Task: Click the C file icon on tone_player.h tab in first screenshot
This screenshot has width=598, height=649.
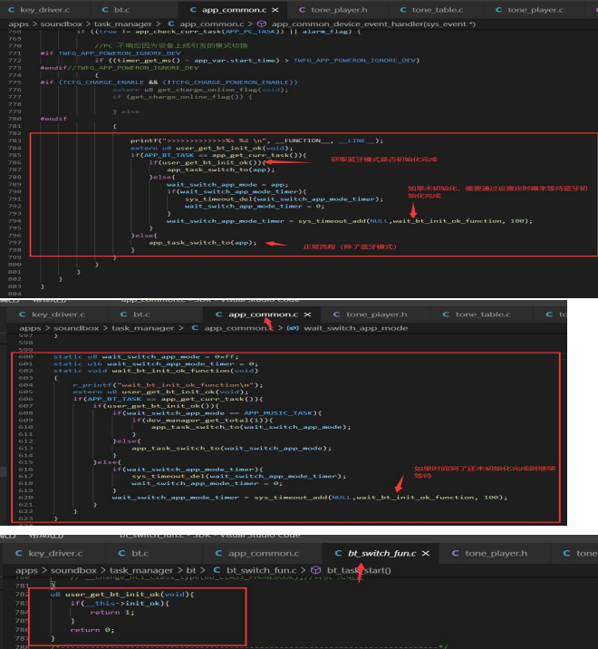Action: click(x=302, y=10)
